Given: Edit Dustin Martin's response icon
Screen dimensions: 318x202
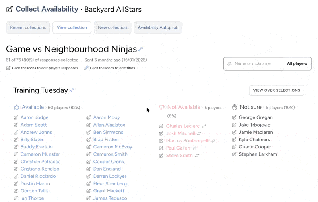Looking at the screenshot, I should pyautogui.click(x=16, y=184).
